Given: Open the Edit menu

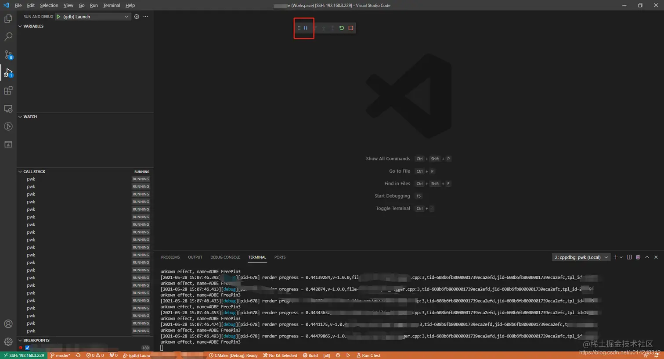Looking at the screenshot, I should (x=31, y=5).
